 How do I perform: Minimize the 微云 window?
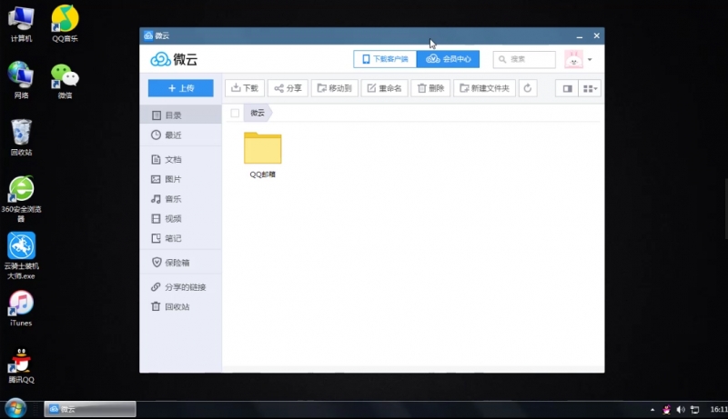(580, 35)
